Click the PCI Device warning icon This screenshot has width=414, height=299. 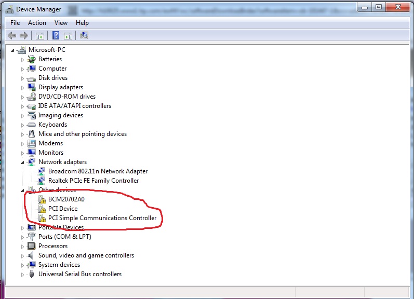coord(42,209)
